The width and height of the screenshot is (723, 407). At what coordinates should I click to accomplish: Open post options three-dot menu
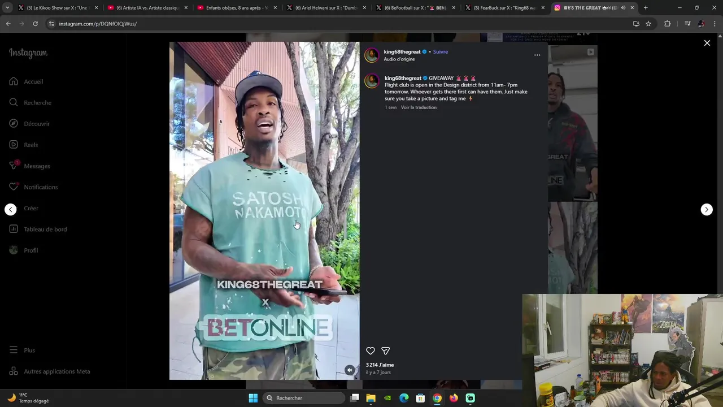click(537, 55)
